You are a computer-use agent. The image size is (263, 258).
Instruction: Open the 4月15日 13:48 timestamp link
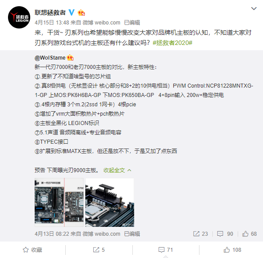(x=52, y=23)
